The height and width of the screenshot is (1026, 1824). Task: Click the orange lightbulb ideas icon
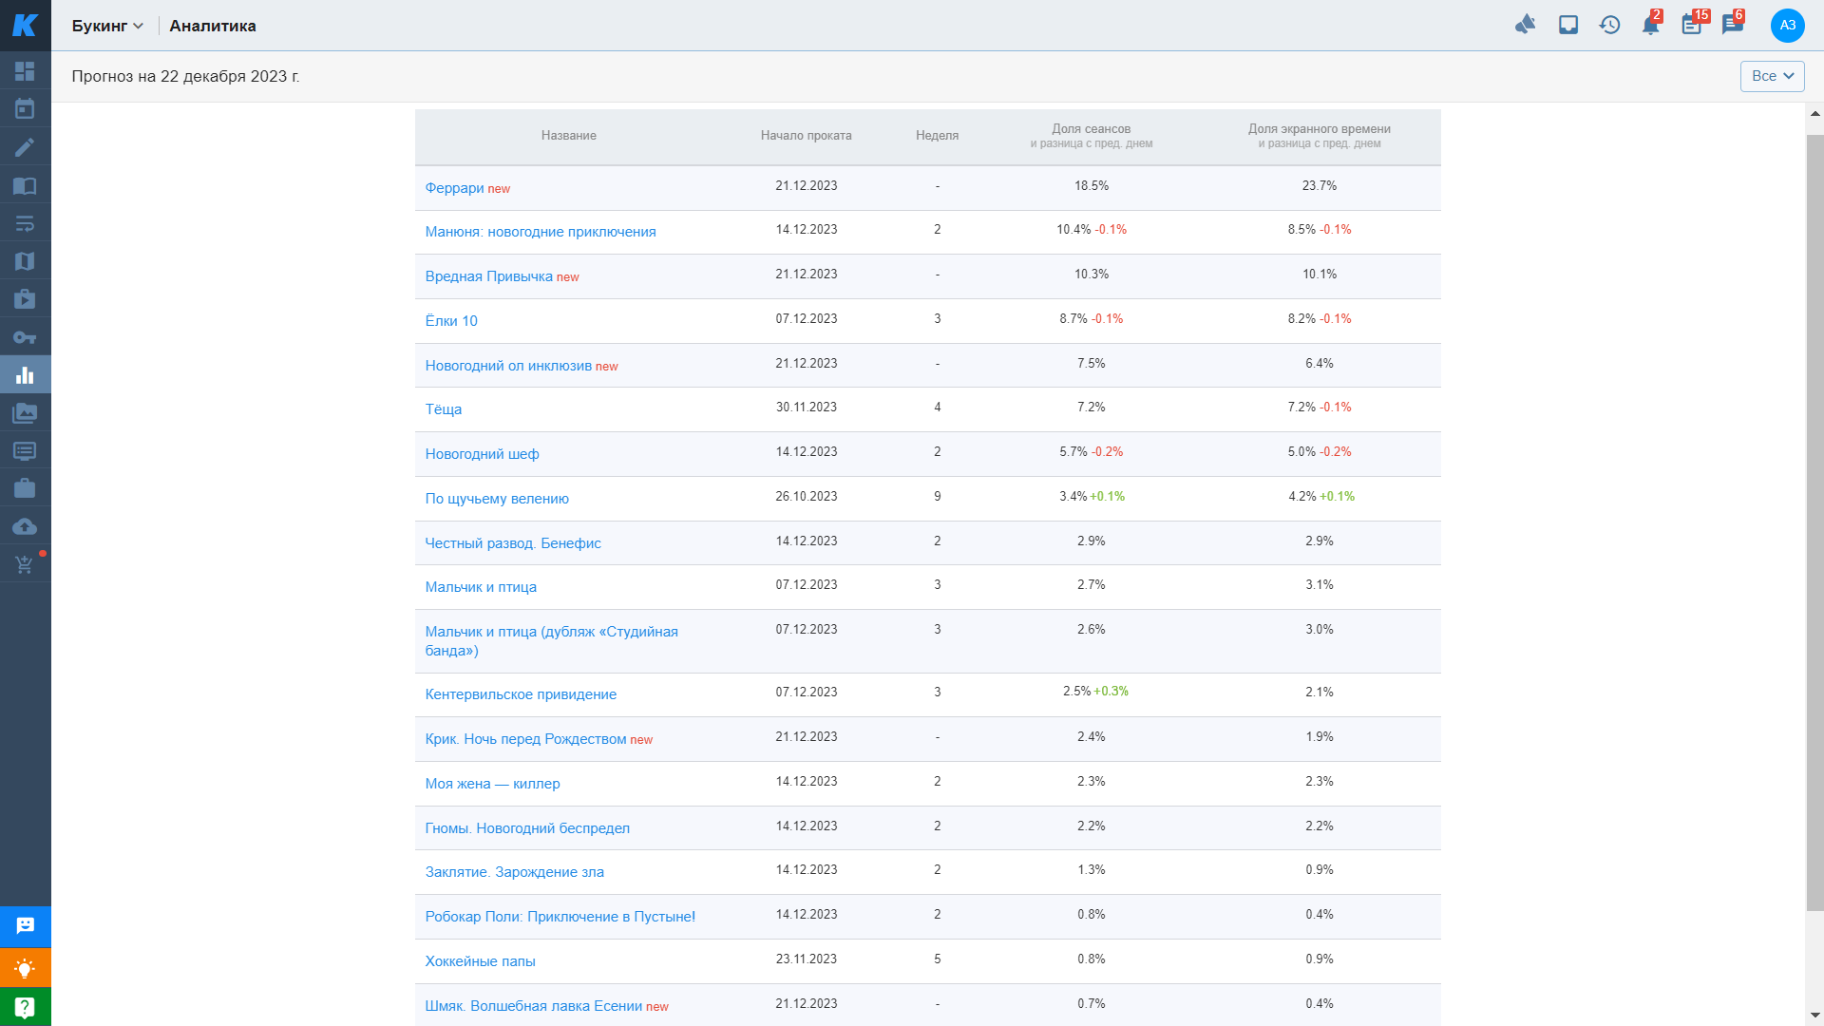point(26,967)
